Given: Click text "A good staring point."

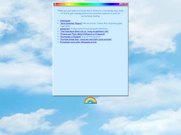Looking at the screenshot, I should (91, 37).
